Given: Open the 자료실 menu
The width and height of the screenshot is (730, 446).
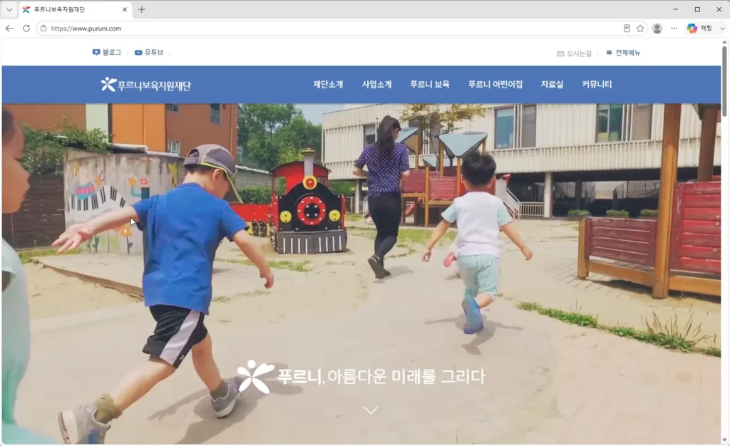Looking at the screenshot, I should coord(552,84).
